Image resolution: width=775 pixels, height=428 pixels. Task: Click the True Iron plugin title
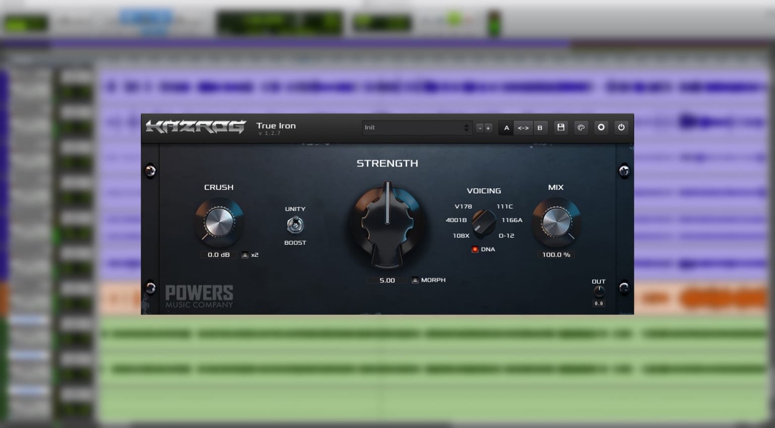point(276,126)
